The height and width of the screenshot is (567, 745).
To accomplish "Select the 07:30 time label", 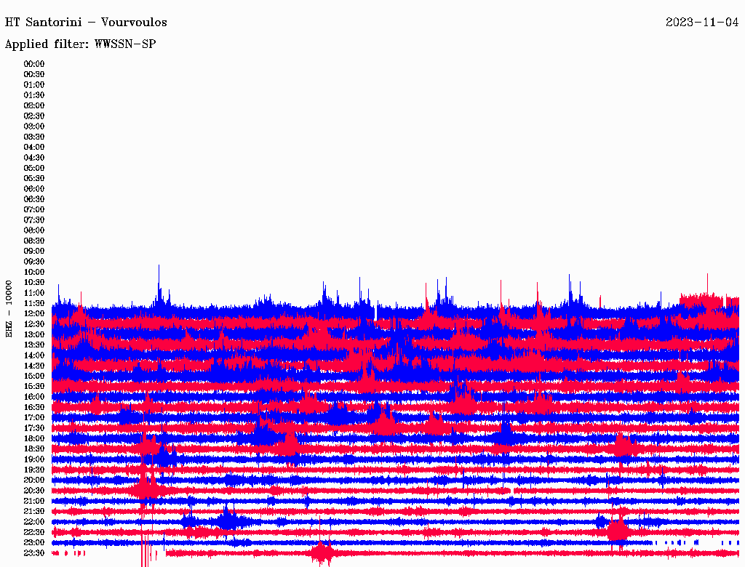I will click(x=34, y=220).
